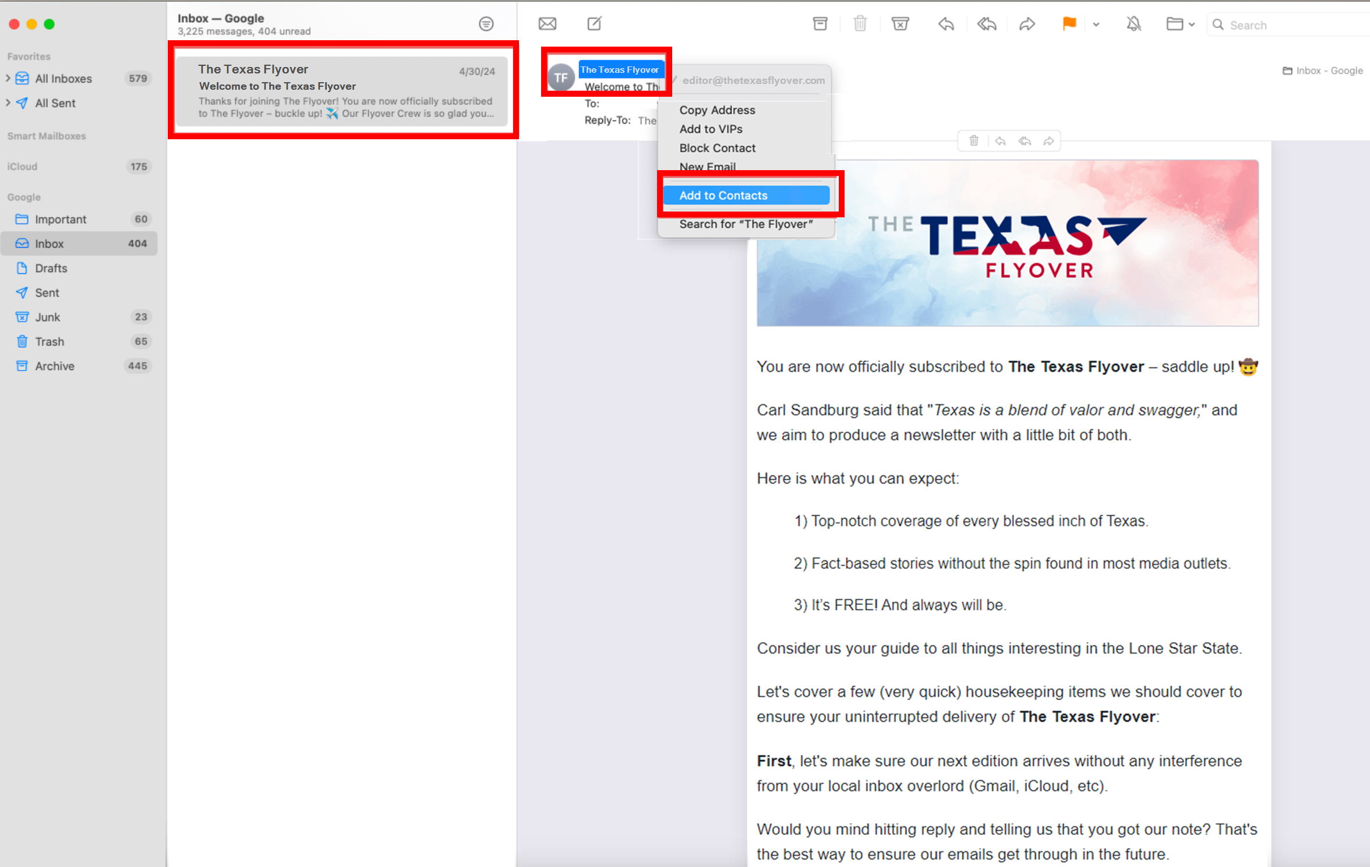Expand All Inboxes in Favorites
Viewport: 1370px width, 867px height.
click(8, 78)
